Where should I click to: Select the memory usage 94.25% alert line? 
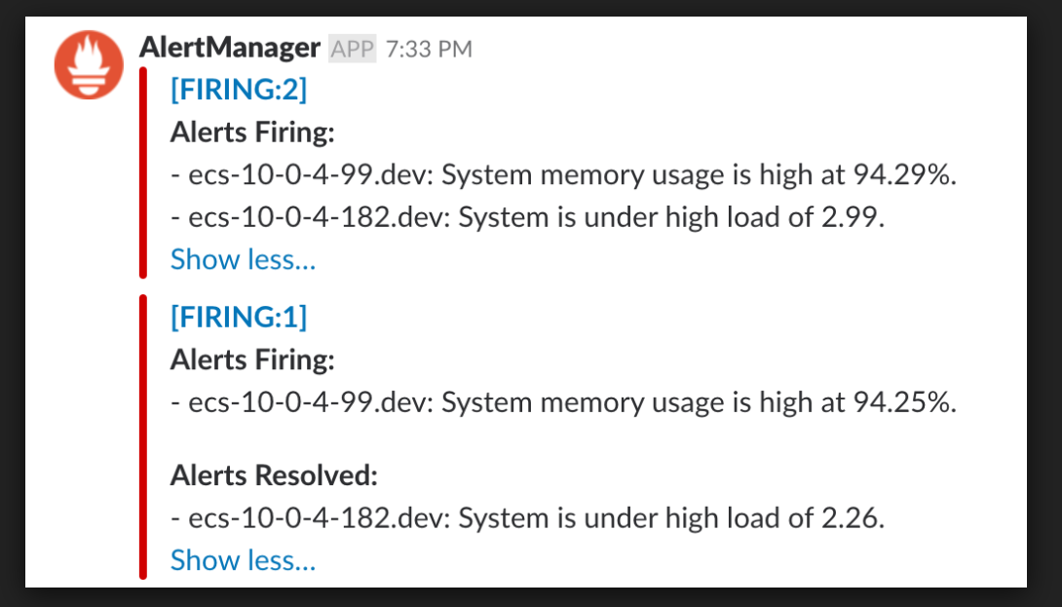563,402
